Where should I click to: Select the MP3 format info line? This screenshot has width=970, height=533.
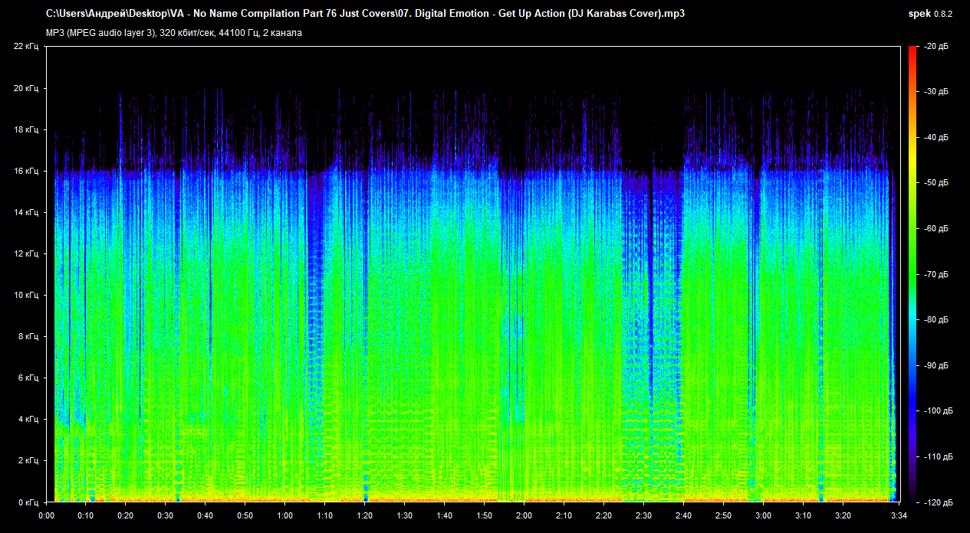coord(175,33)
